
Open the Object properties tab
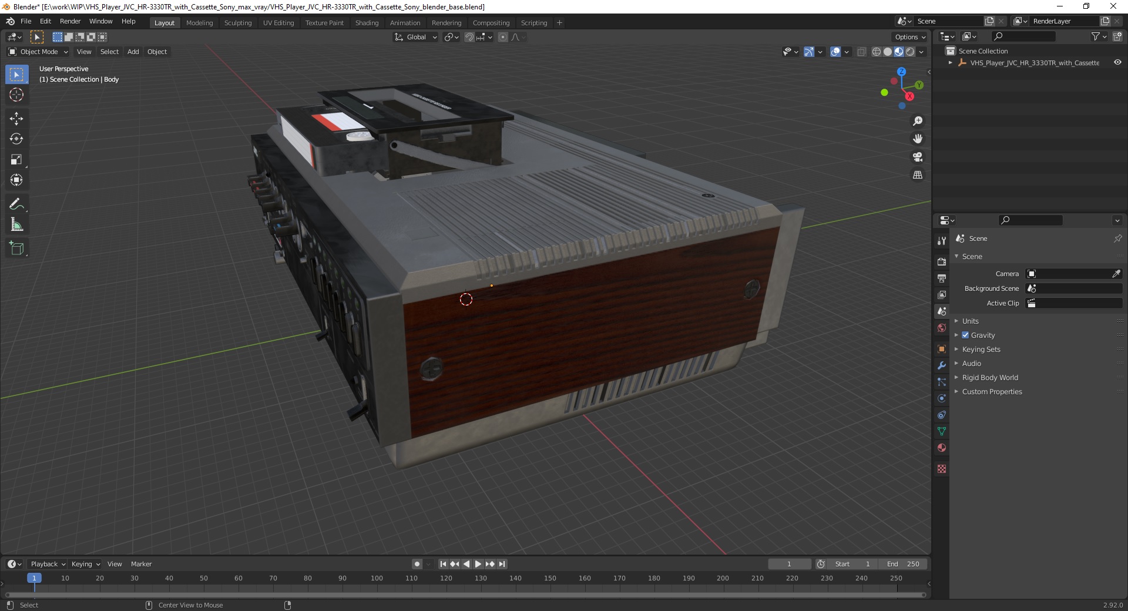942,349
